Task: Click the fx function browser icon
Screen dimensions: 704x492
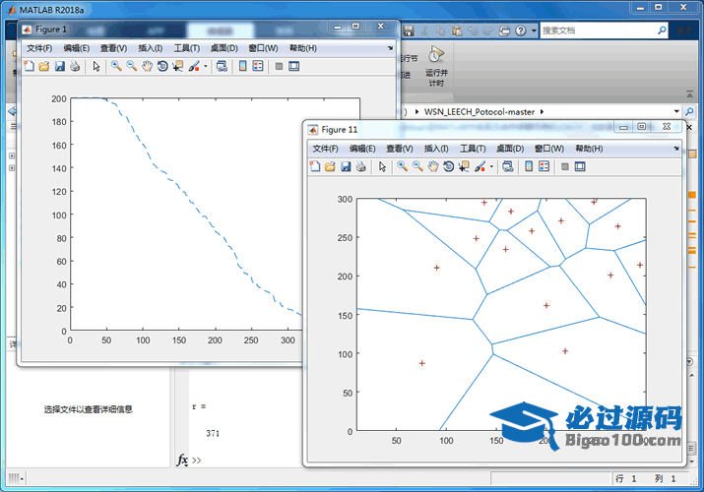Action: click(x=182, y=460)
